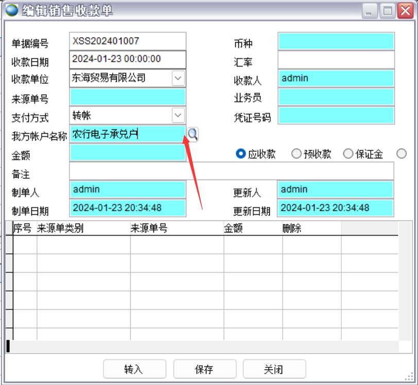Image resolution: width=418 pixels, height=385 pixels.
Task: Select the 应收款 radio button
Action: (x=241, y=154)
